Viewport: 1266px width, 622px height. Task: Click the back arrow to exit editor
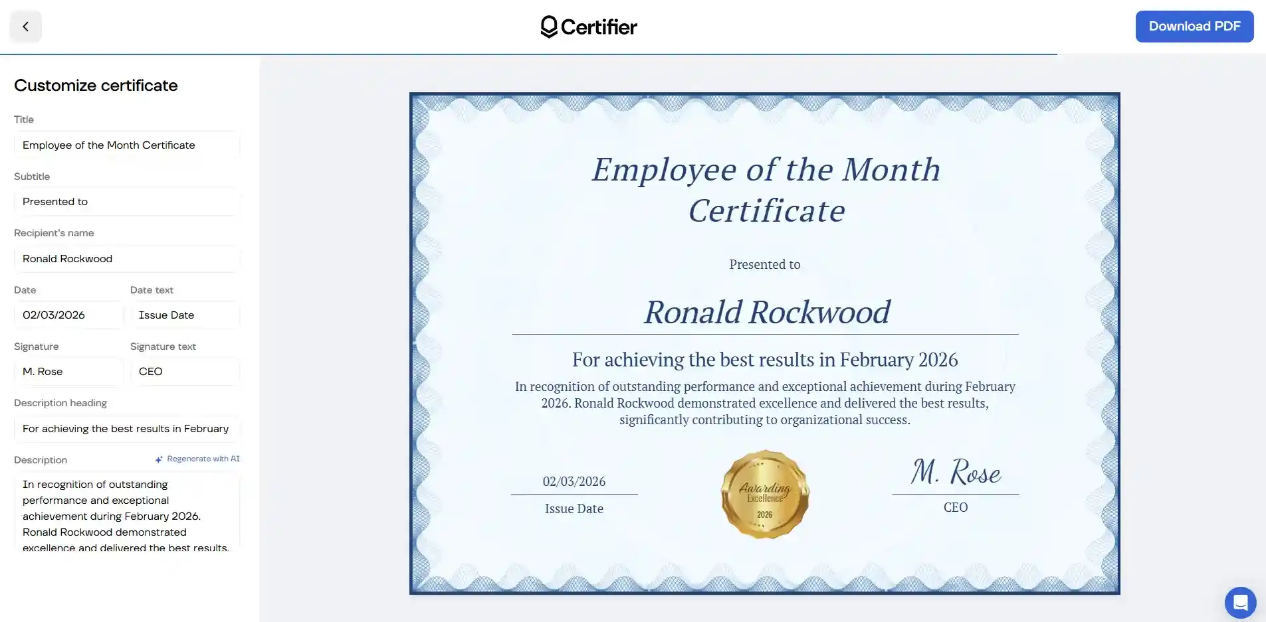pyautogui.click(x=25, y=27)
